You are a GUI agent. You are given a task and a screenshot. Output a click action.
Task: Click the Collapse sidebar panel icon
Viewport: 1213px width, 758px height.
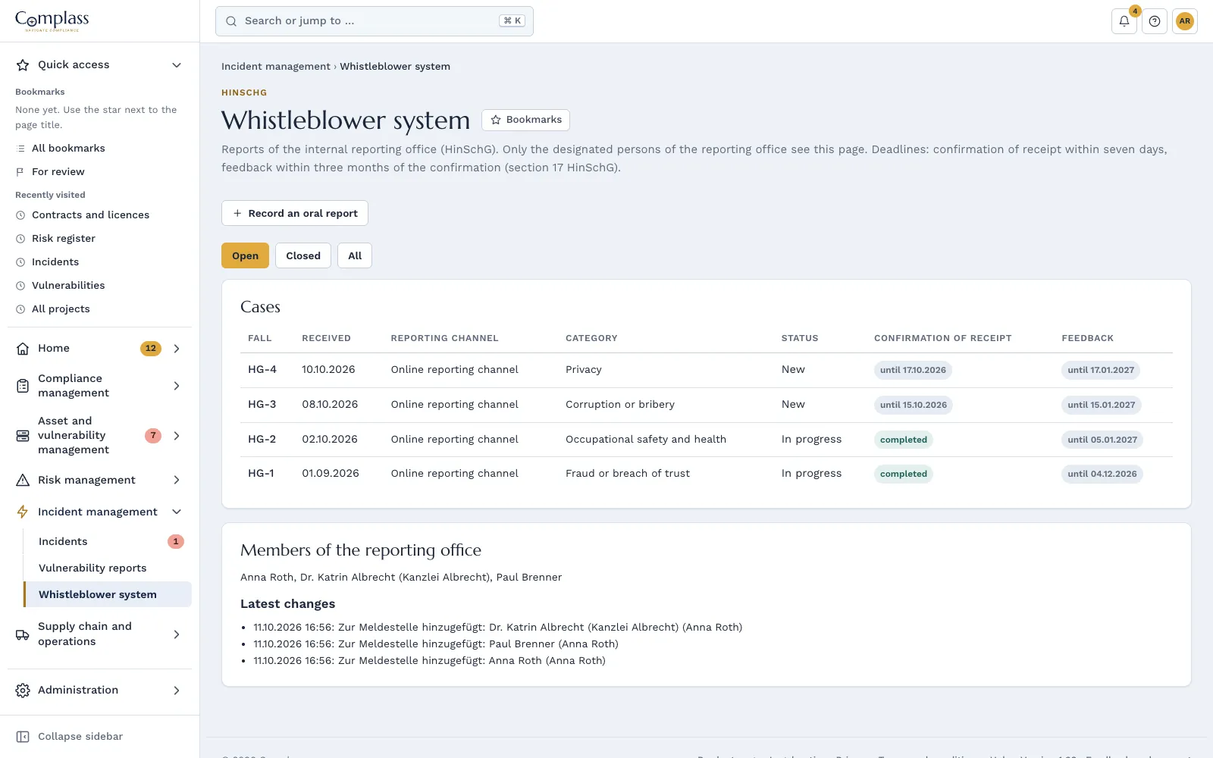click(23, 737)
